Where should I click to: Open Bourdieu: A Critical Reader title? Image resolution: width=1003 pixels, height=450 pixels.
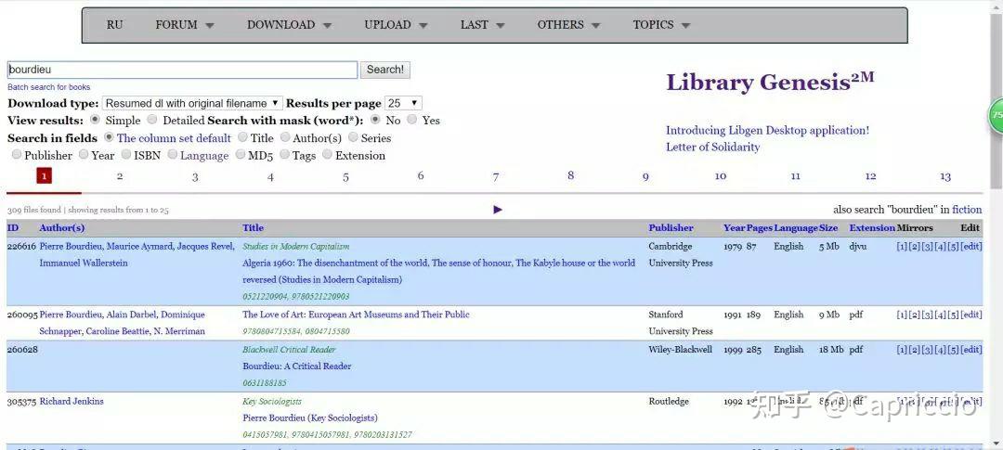(x=297, y=366)
